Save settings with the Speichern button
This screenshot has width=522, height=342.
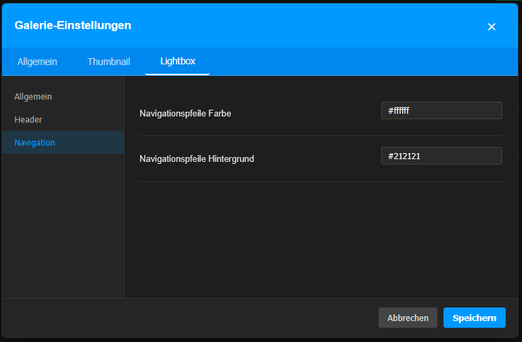[475, 318]
